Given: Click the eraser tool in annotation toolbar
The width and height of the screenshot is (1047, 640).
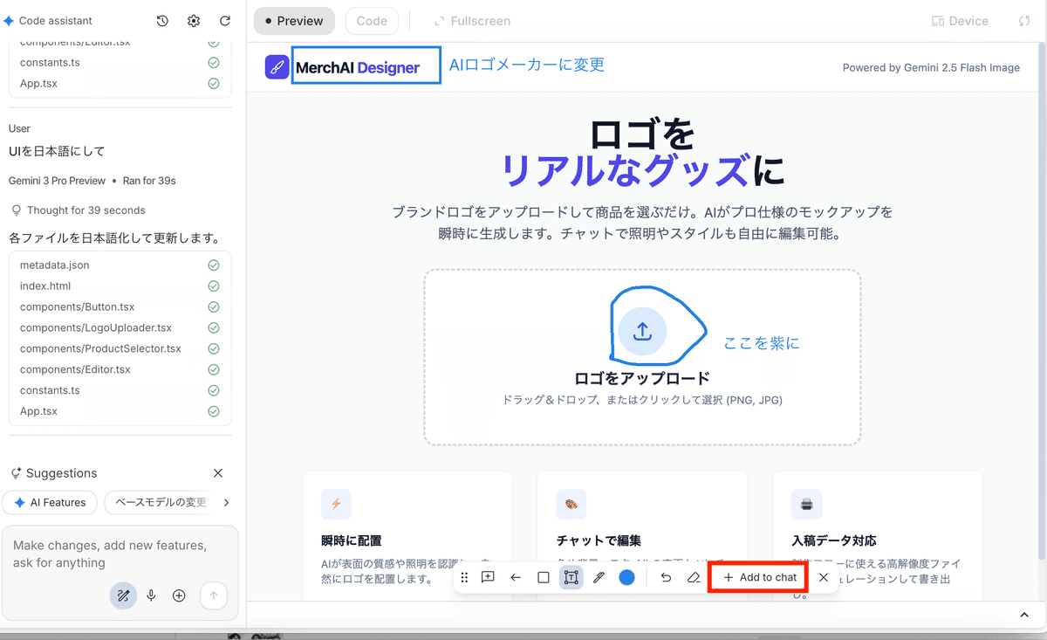Looking at the screenshot, I should coord(694,577).
